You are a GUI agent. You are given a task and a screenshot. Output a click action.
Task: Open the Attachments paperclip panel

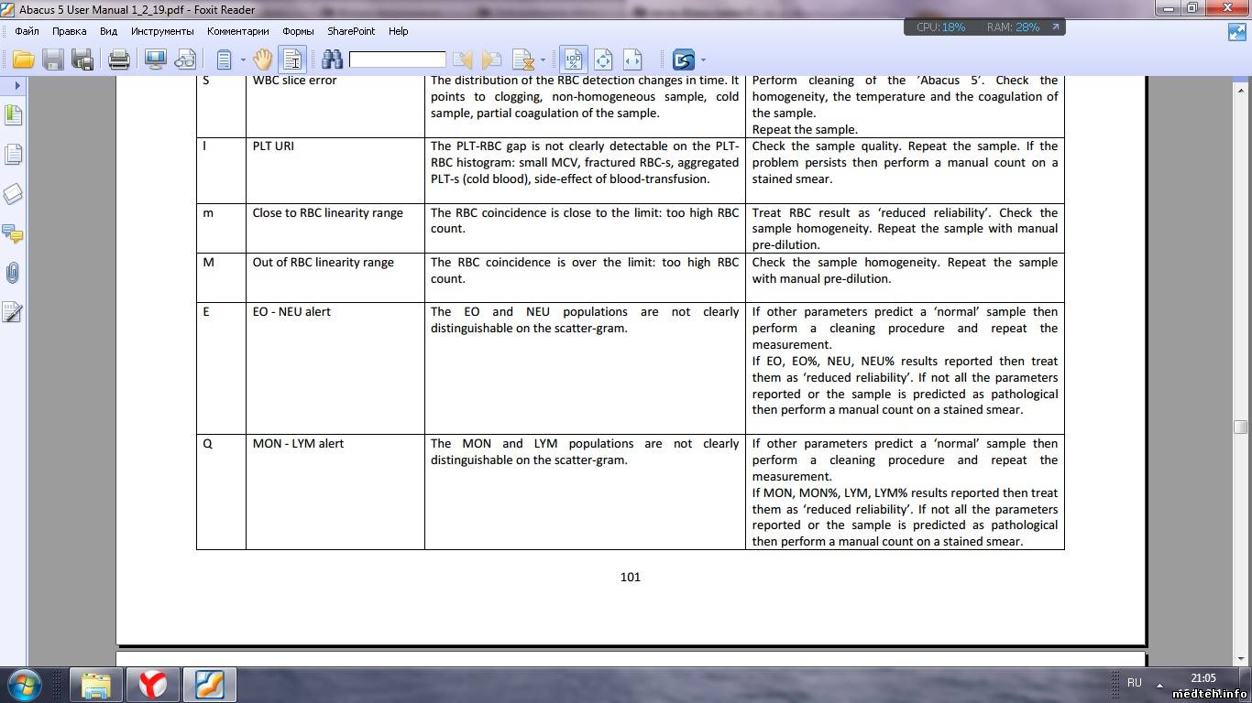pos(13,273)
